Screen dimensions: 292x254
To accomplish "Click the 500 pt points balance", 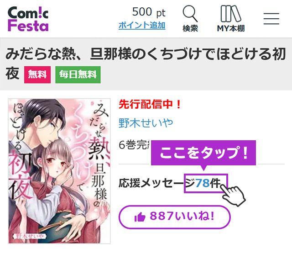I will (149, 12).
